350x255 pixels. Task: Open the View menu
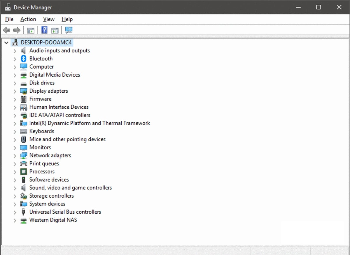[x=49, y=19]
